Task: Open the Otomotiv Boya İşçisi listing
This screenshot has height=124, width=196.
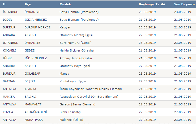Action: pos(75,66)
